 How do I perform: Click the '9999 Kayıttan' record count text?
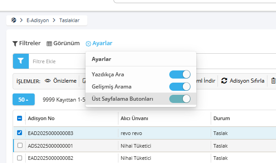(60, 100)
